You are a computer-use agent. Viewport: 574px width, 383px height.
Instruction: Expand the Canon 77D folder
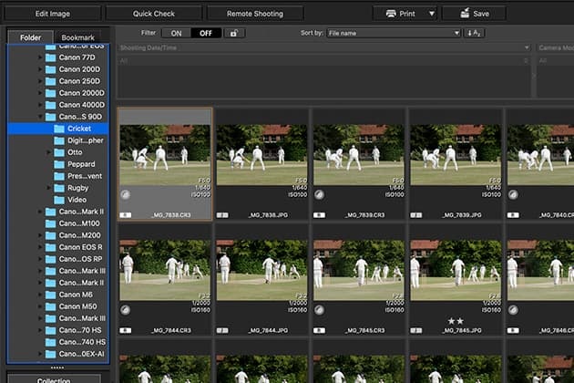pos(40,57)
